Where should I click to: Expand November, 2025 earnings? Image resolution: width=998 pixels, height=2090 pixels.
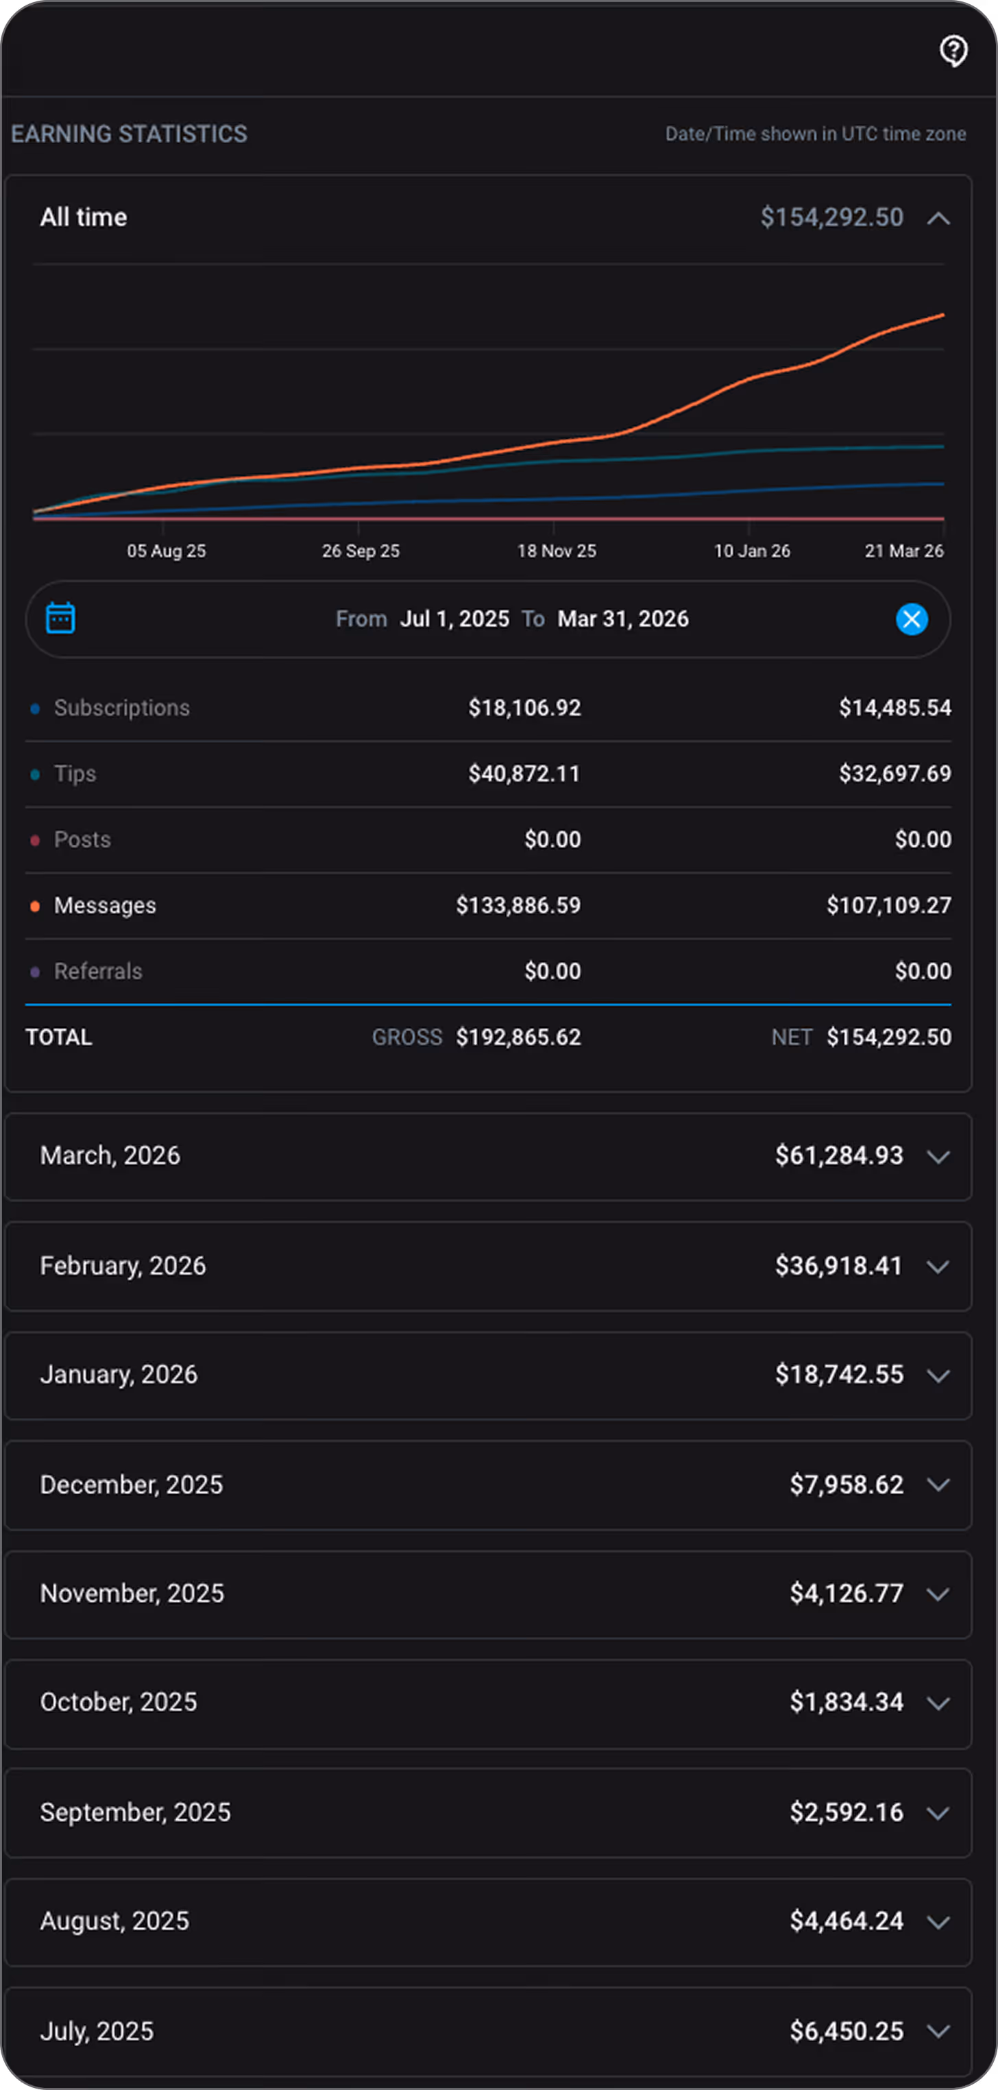938,1594
